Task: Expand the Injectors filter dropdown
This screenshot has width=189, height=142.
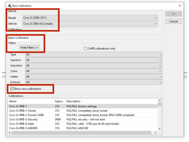Action: (x=94, y=60)
